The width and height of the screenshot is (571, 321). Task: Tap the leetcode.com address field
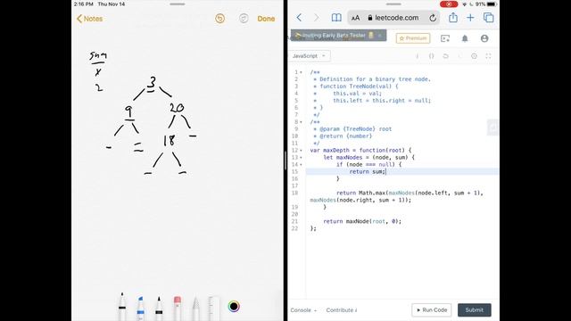click(x=393, y=18)
